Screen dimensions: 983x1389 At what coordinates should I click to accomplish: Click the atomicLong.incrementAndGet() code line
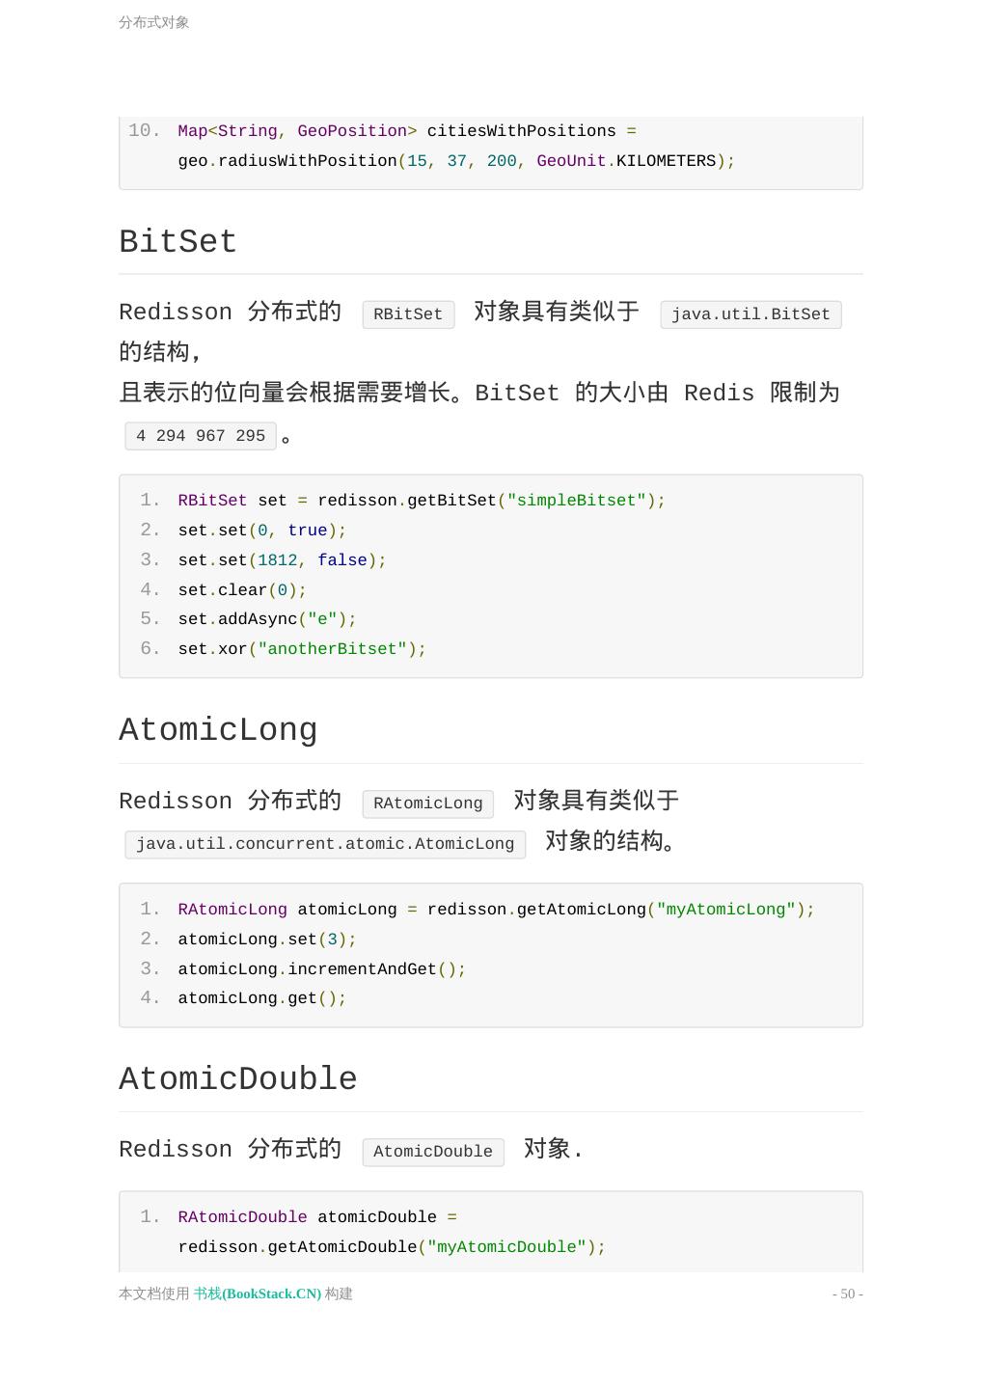[x=322, y=969]
